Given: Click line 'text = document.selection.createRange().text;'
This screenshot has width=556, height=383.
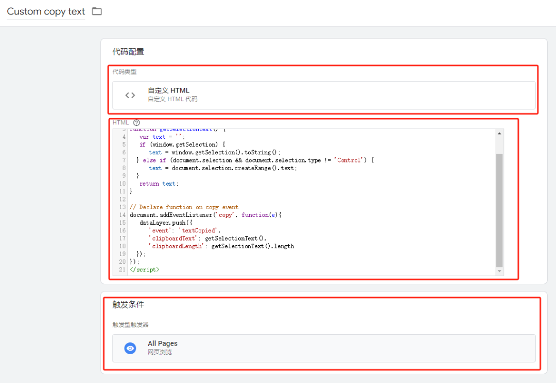Looking at the screenshot, I should point(223,168).
